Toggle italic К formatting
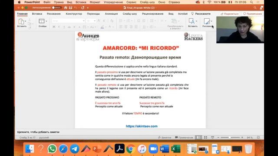Screen dimensions: 278x156 [59, 27]
